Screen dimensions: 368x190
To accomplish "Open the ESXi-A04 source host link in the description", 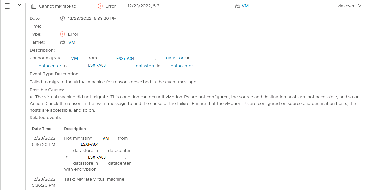I will 125,59.
